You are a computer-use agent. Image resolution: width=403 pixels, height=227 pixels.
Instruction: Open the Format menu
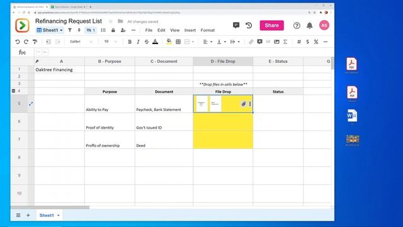(207, 30)
